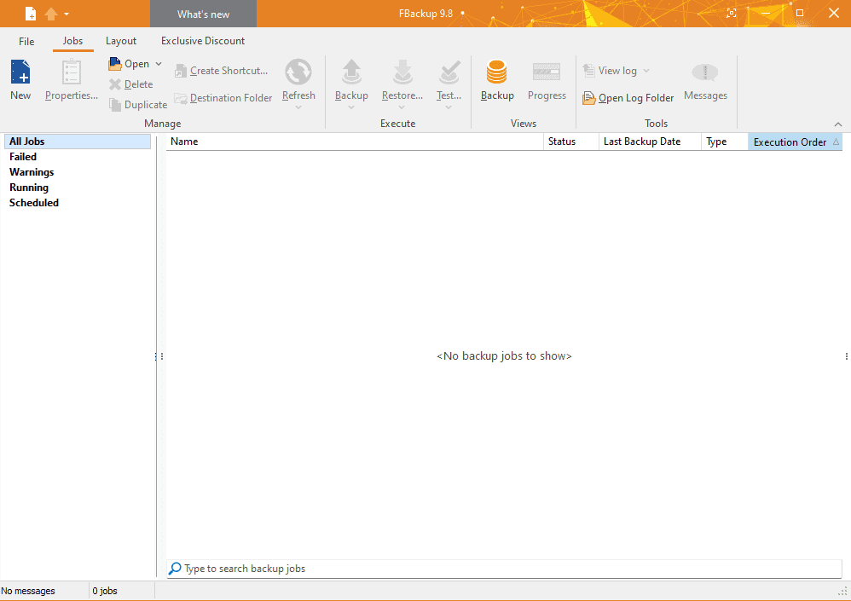The width and height of the screenshot is (851, 601).
Task: Select Scheduled jobs filter
Action: pos(33,202)
